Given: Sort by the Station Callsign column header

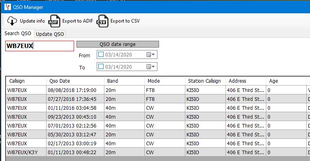Looking at the screenshot, I should pos(205,81).
